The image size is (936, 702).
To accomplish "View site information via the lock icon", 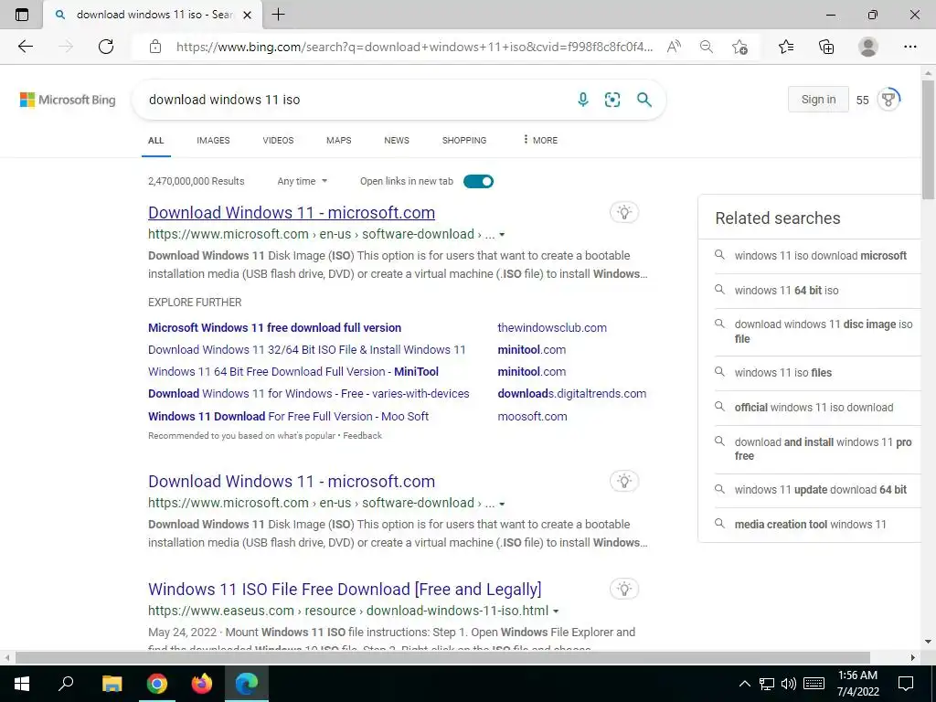I will click(155, 47).
